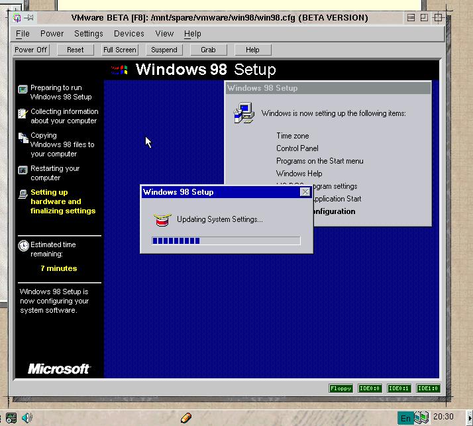Image resolution: width=473 pixels, height=426 pixels.
Task: Click the 'En' keyboard language indicator
Action: 405,418
